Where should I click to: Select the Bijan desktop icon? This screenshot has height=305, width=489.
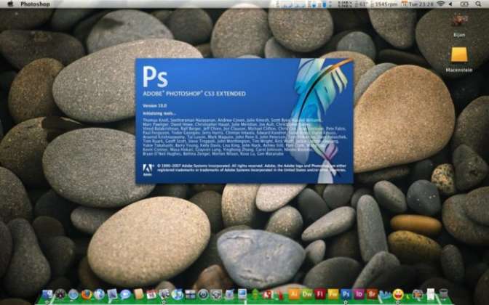(459, 22)
